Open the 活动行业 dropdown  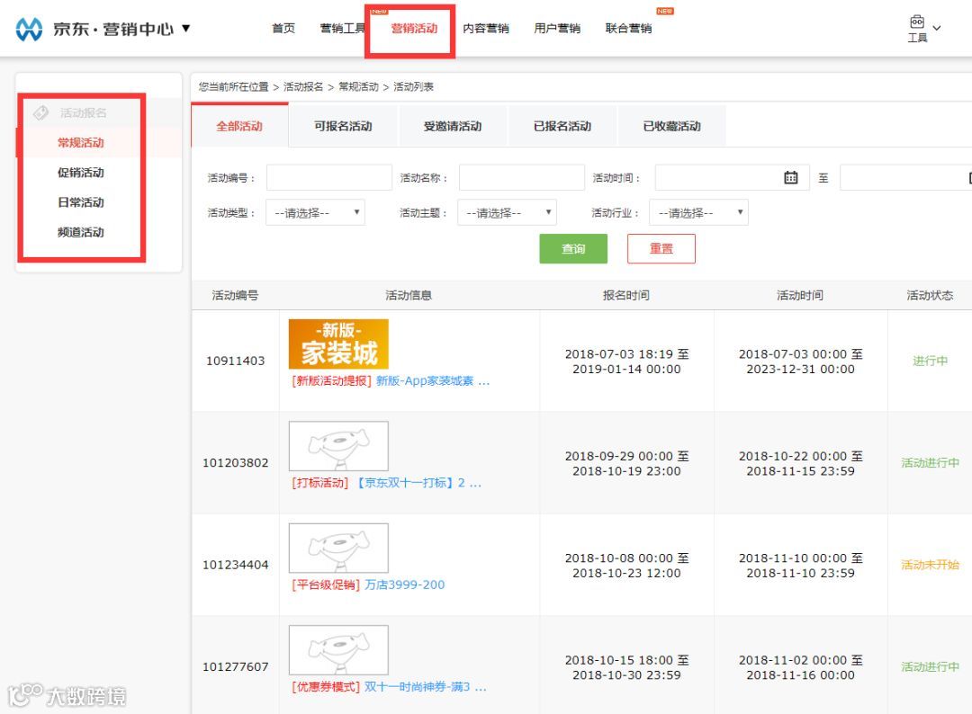[x=698, y=212]
